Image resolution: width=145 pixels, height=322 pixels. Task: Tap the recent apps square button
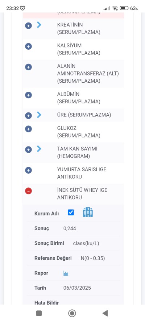point(39,313)
